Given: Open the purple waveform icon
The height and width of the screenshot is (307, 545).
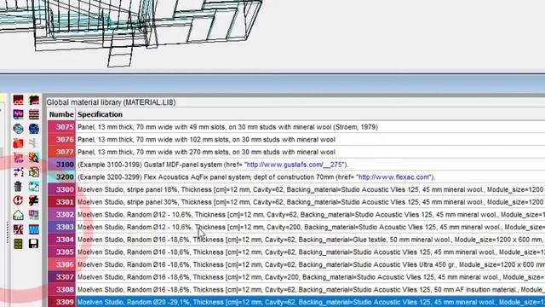Looking at the screenshot, I should tap(19, 114).
